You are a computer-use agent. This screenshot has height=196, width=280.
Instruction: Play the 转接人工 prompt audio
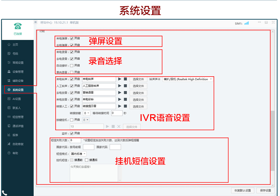120,106
